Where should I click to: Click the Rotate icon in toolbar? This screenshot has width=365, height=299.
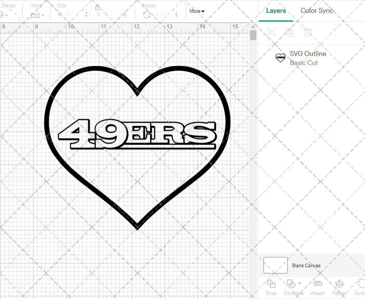(147, 15)
